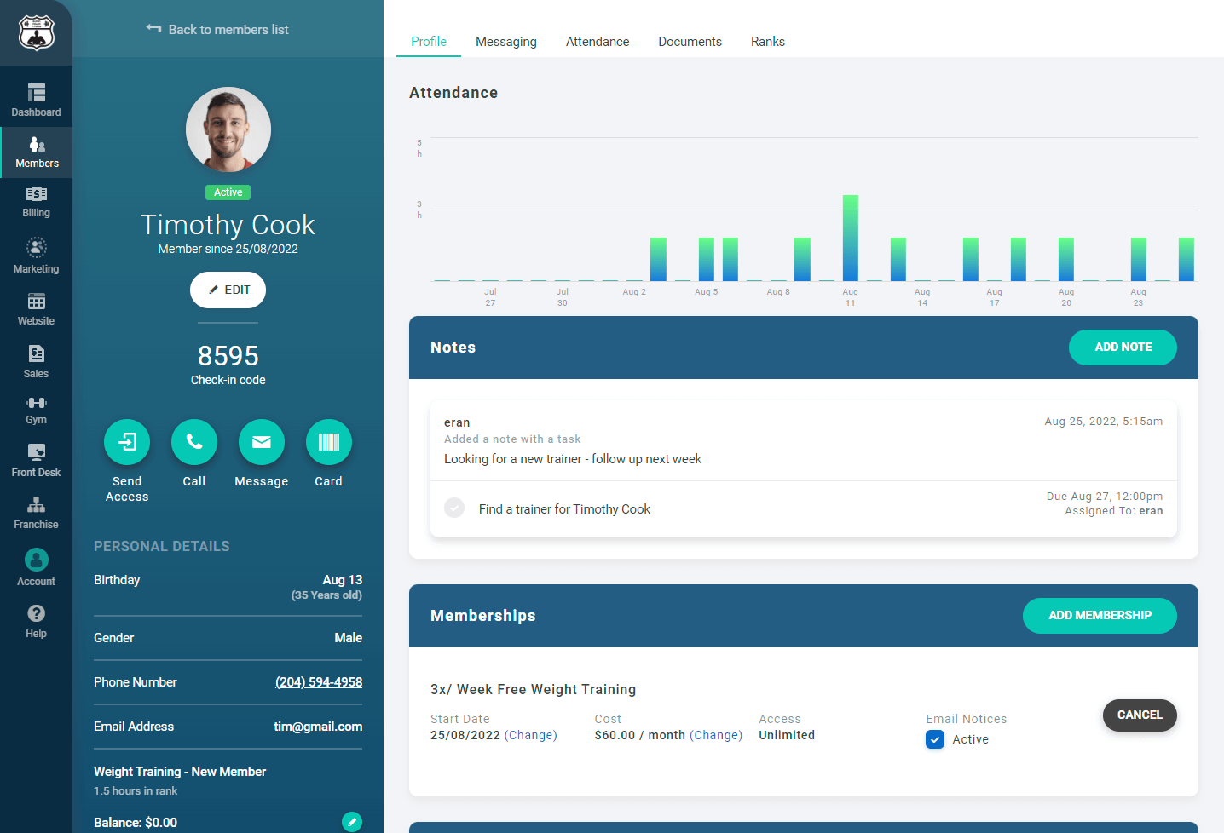
Task: Switch to the Messaging tab
Action: [505, 42]
